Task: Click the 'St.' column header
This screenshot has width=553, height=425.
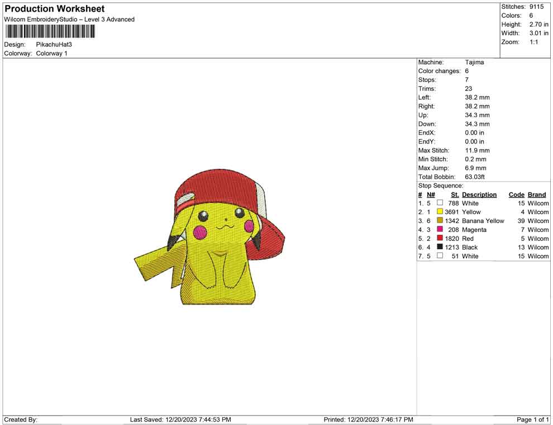Action: (455, 195)
